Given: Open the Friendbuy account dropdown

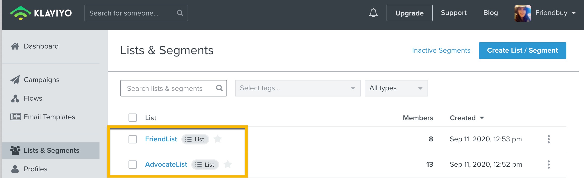Looking at the screenshot, I should 555,13.
